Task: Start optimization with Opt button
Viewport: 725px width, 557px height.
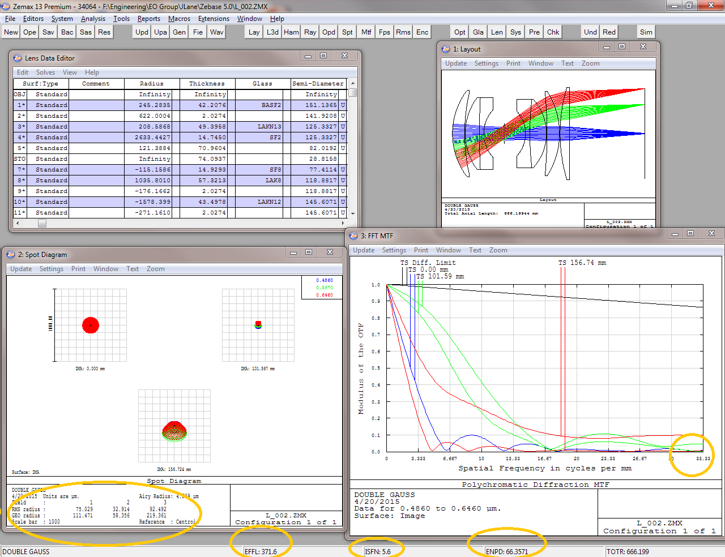Action: tap(459, 32)
